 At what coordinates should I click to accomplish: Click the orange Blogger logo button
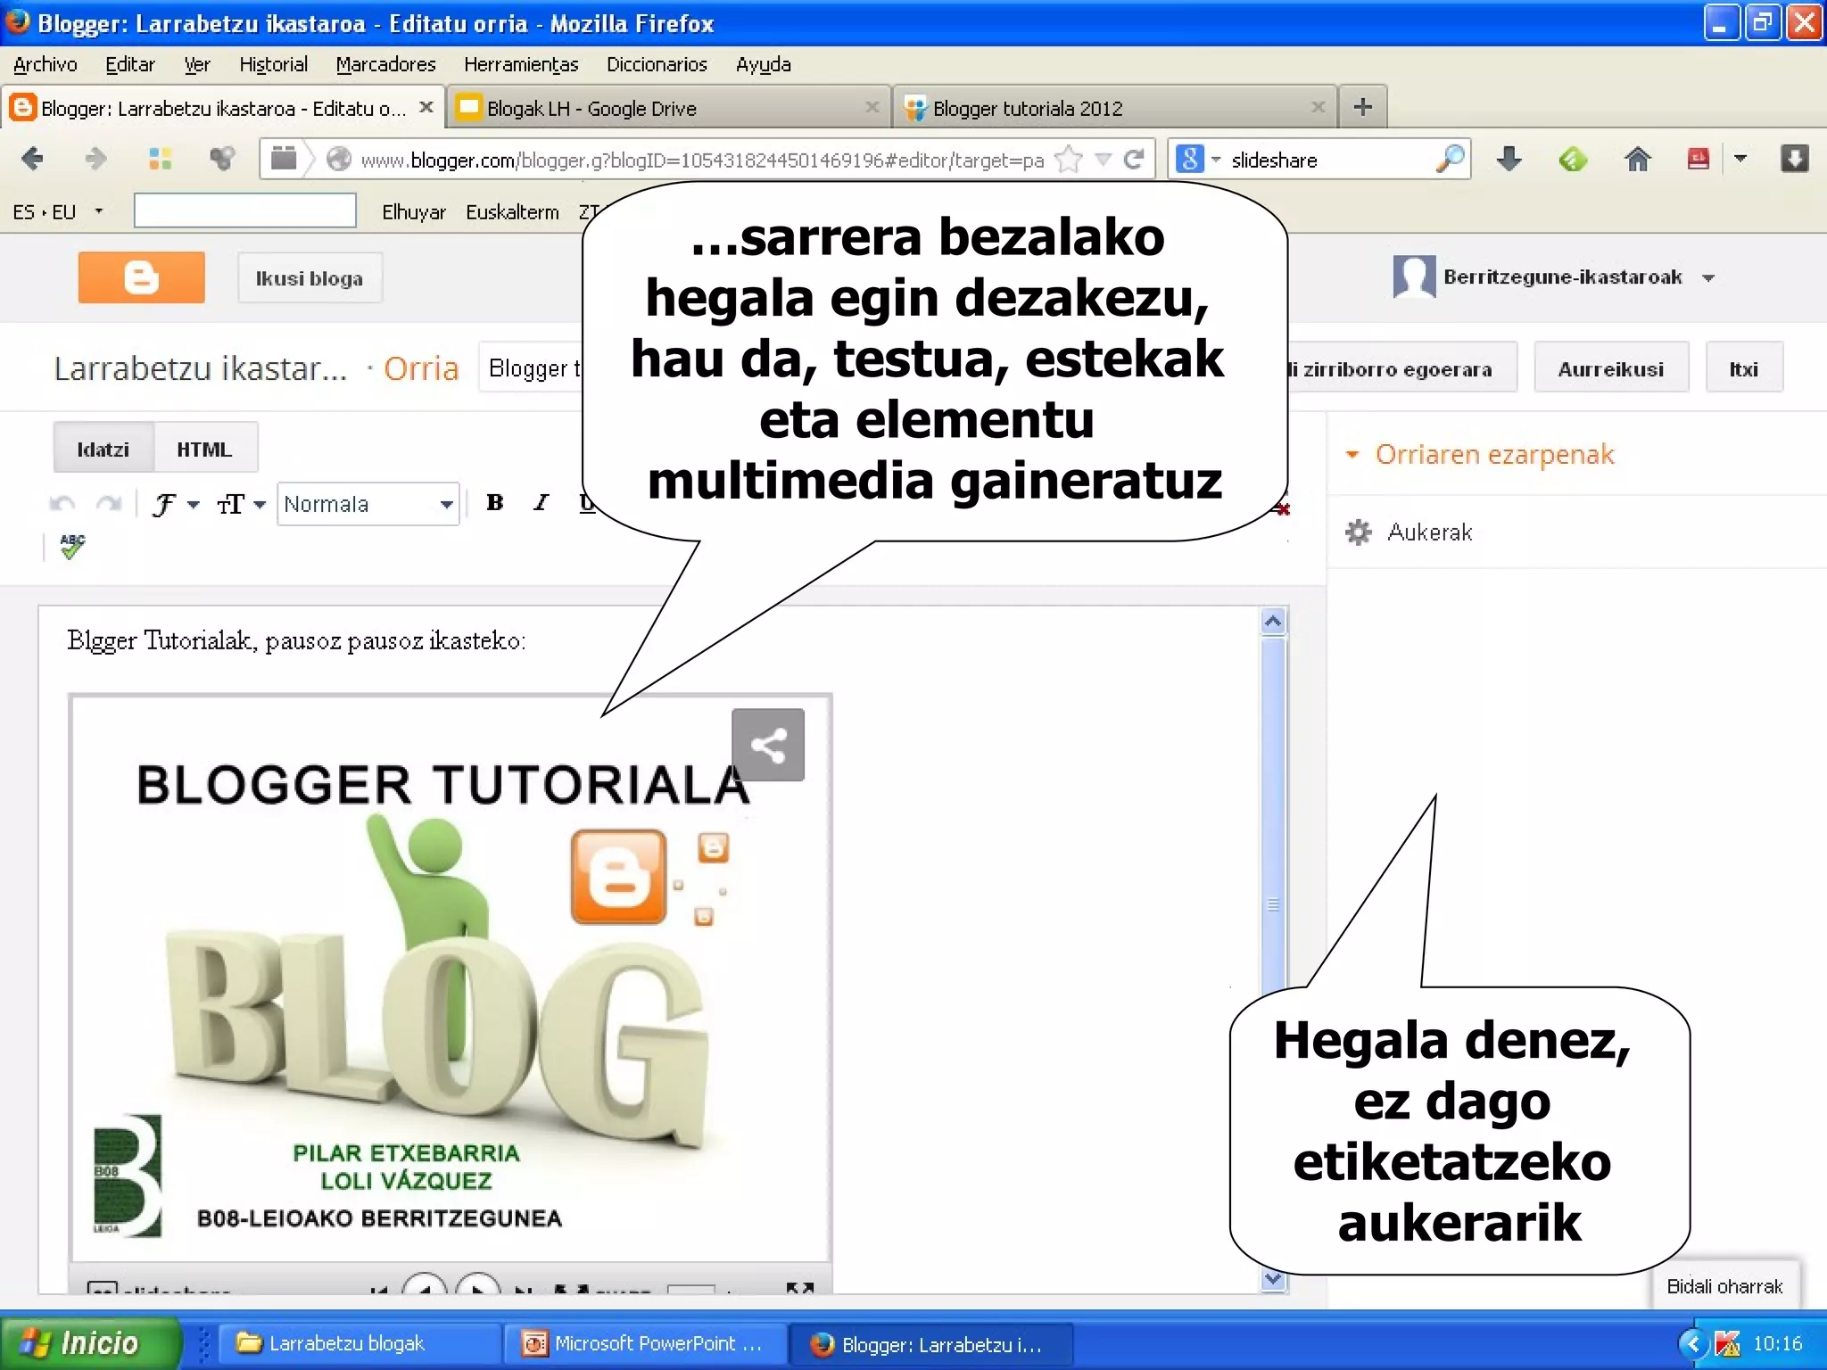(x=141, y=277)
